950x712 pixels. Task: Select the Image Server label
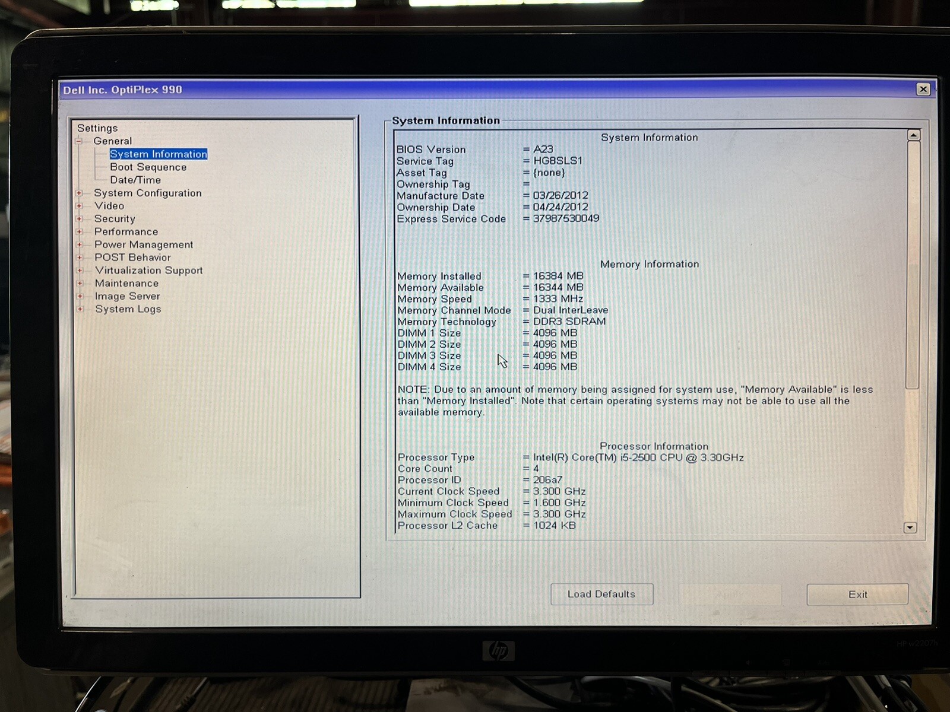tap(127, 297)
